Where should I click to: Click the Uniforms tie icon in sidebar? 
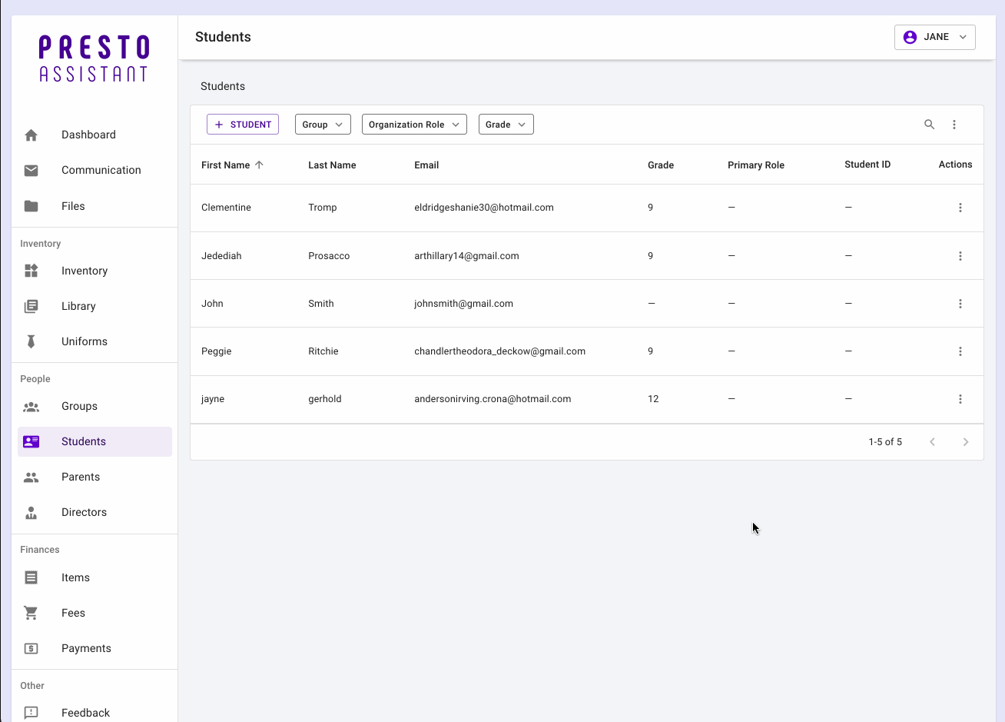(32, 341)
